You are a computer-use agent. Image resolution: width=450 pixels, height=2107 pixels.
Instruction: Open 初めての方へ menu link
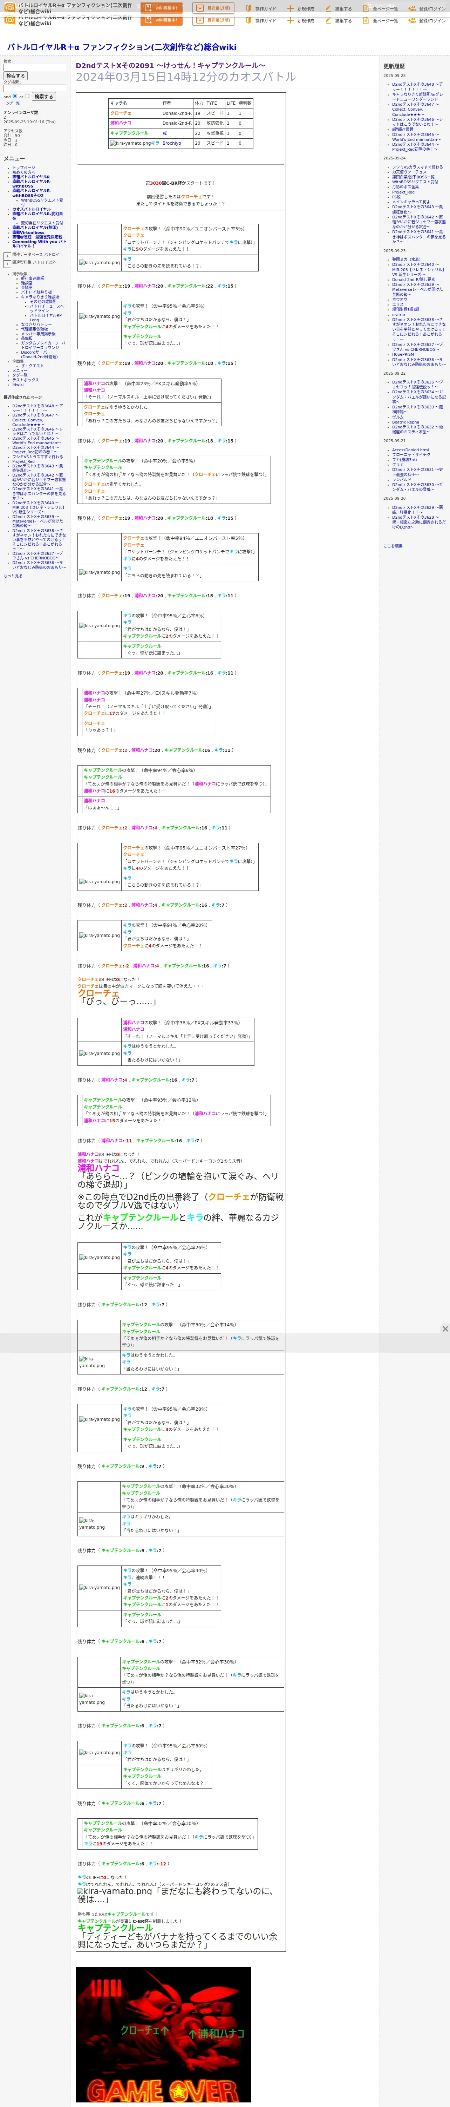pyautogui.click(x=24, y=172)
